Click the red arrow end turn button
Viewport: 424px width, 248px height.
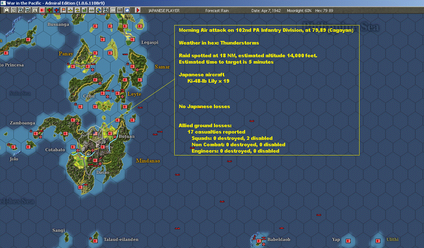coord(138,10)
